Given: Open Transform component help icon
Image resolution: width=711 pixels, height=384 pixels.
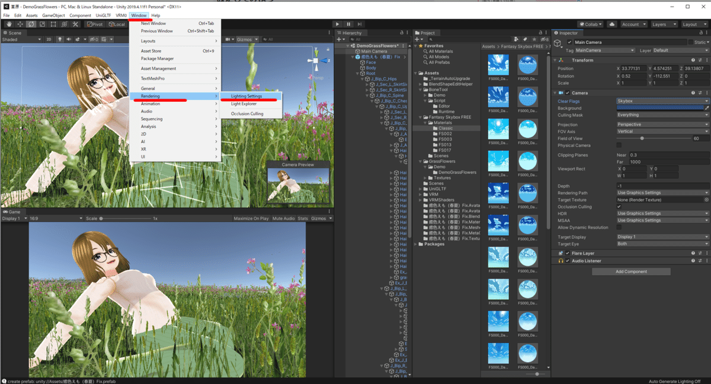Looking at the screenshot, I should point(693,60).
